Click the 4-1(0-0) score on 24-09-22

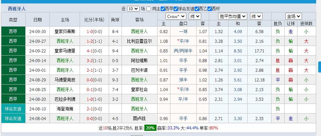95,51
